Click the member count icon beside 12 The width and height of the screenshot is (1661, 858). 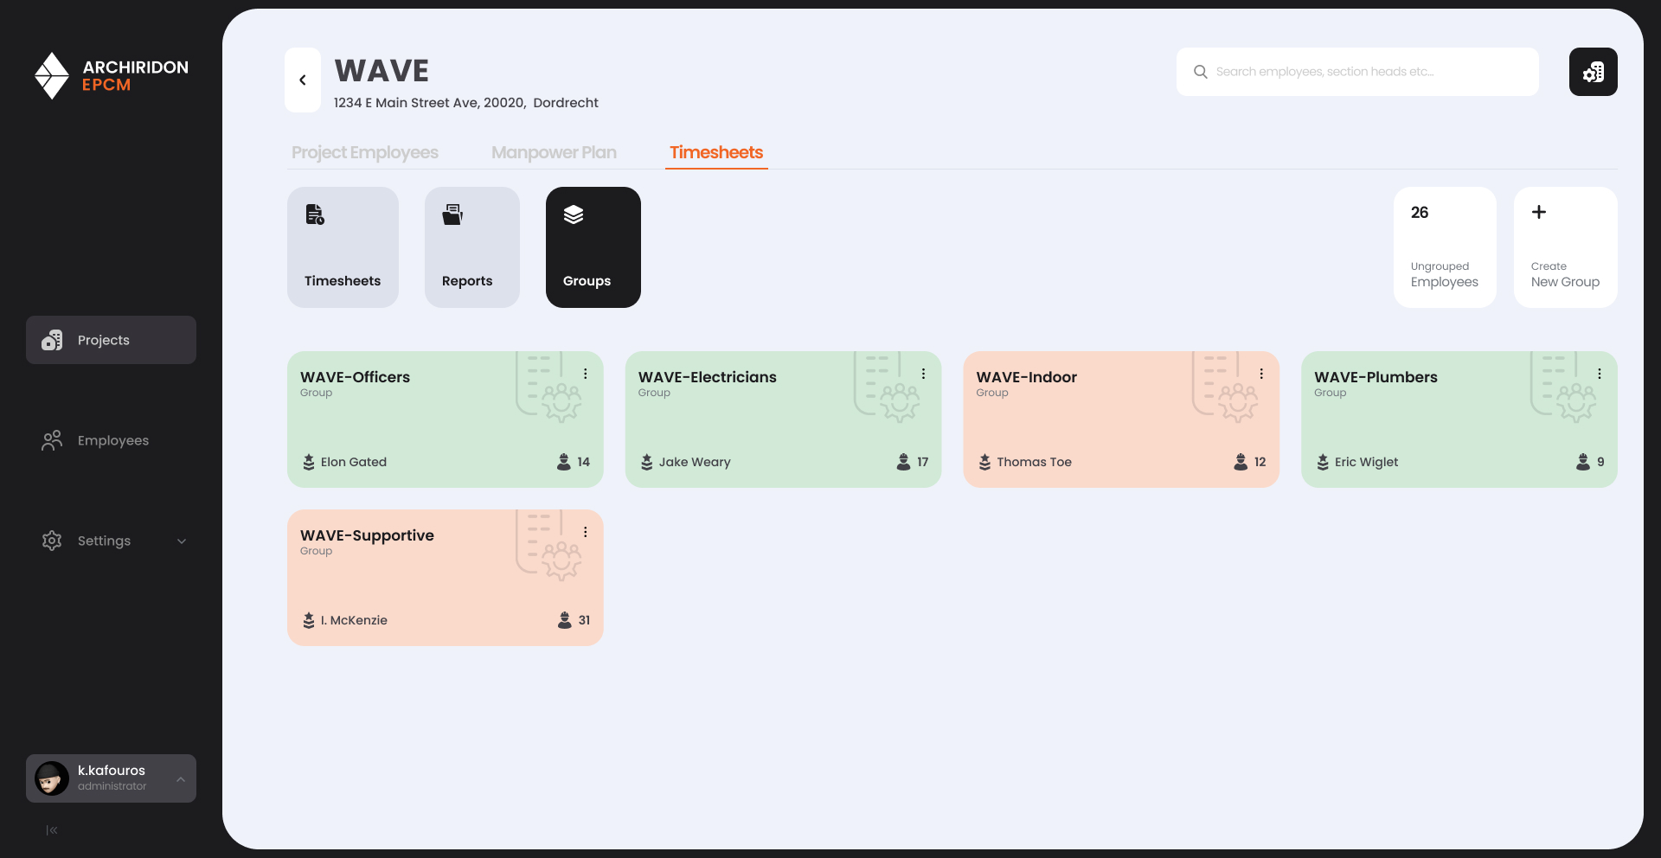(1241, 462)
